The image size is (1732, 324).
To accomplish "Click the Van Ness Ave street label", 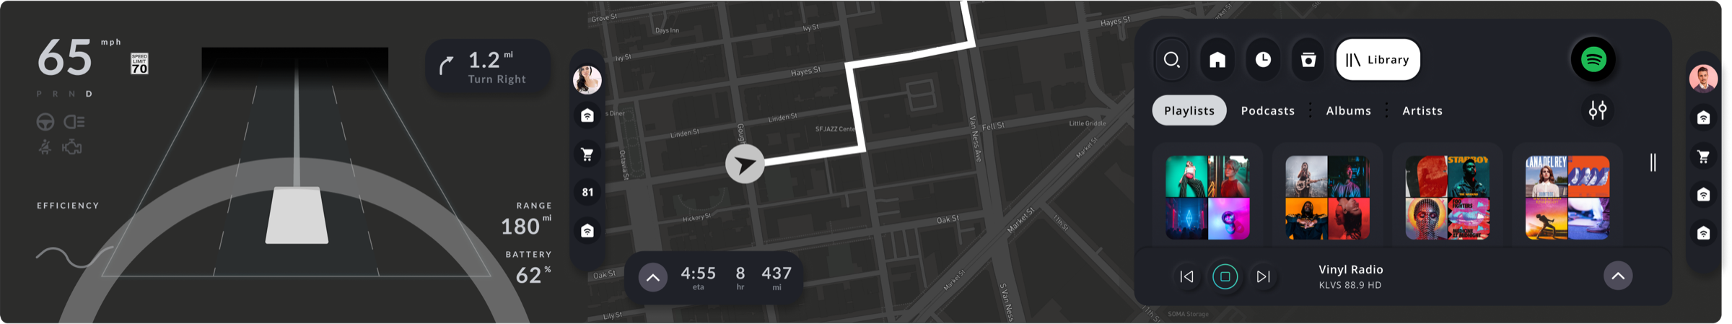I will (975, 138).
